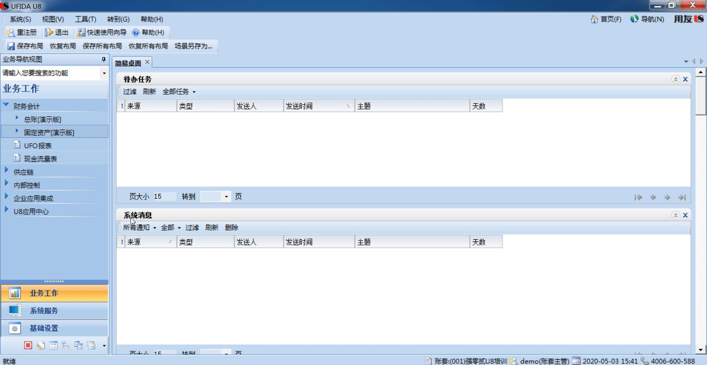Close the 简易桌面 tab
This screenshot has width=707, height=365.
click(x=148, y=62)
